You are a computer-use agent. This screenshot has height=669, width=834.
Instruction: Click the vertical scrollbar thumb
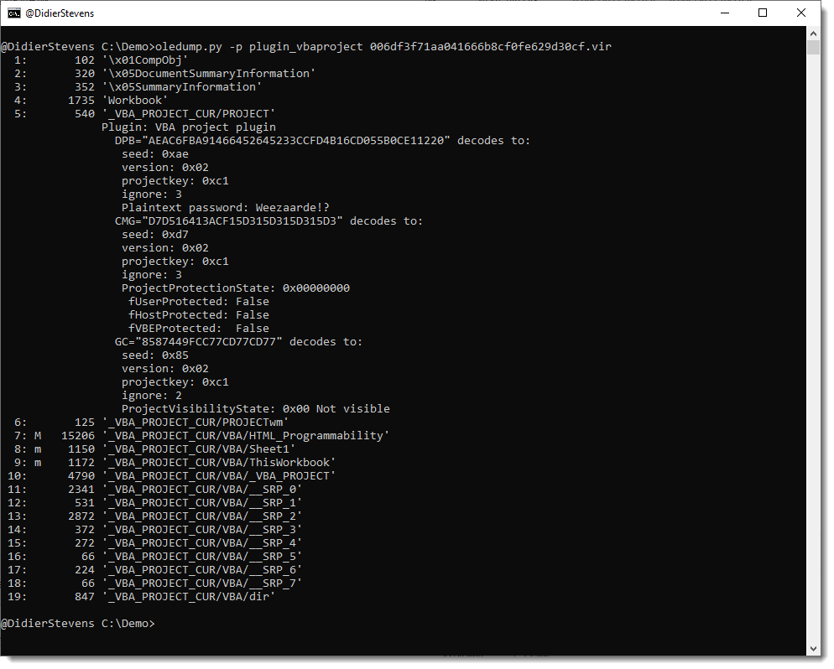point(813,47)
